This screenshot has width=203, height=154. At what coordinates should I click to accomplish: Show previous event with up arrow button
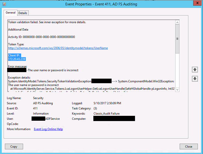tap(195, 69)
